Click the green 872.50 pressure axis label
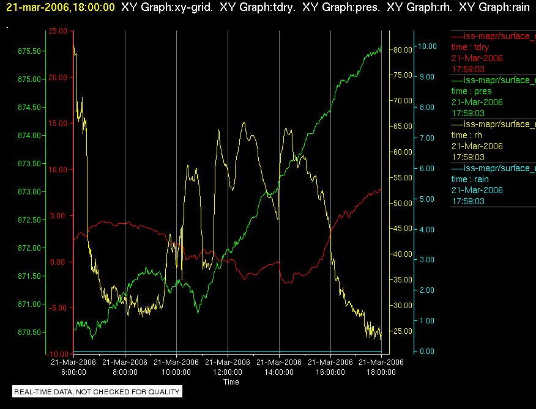The height and width of the screenshot is (409, 536). 29,219
